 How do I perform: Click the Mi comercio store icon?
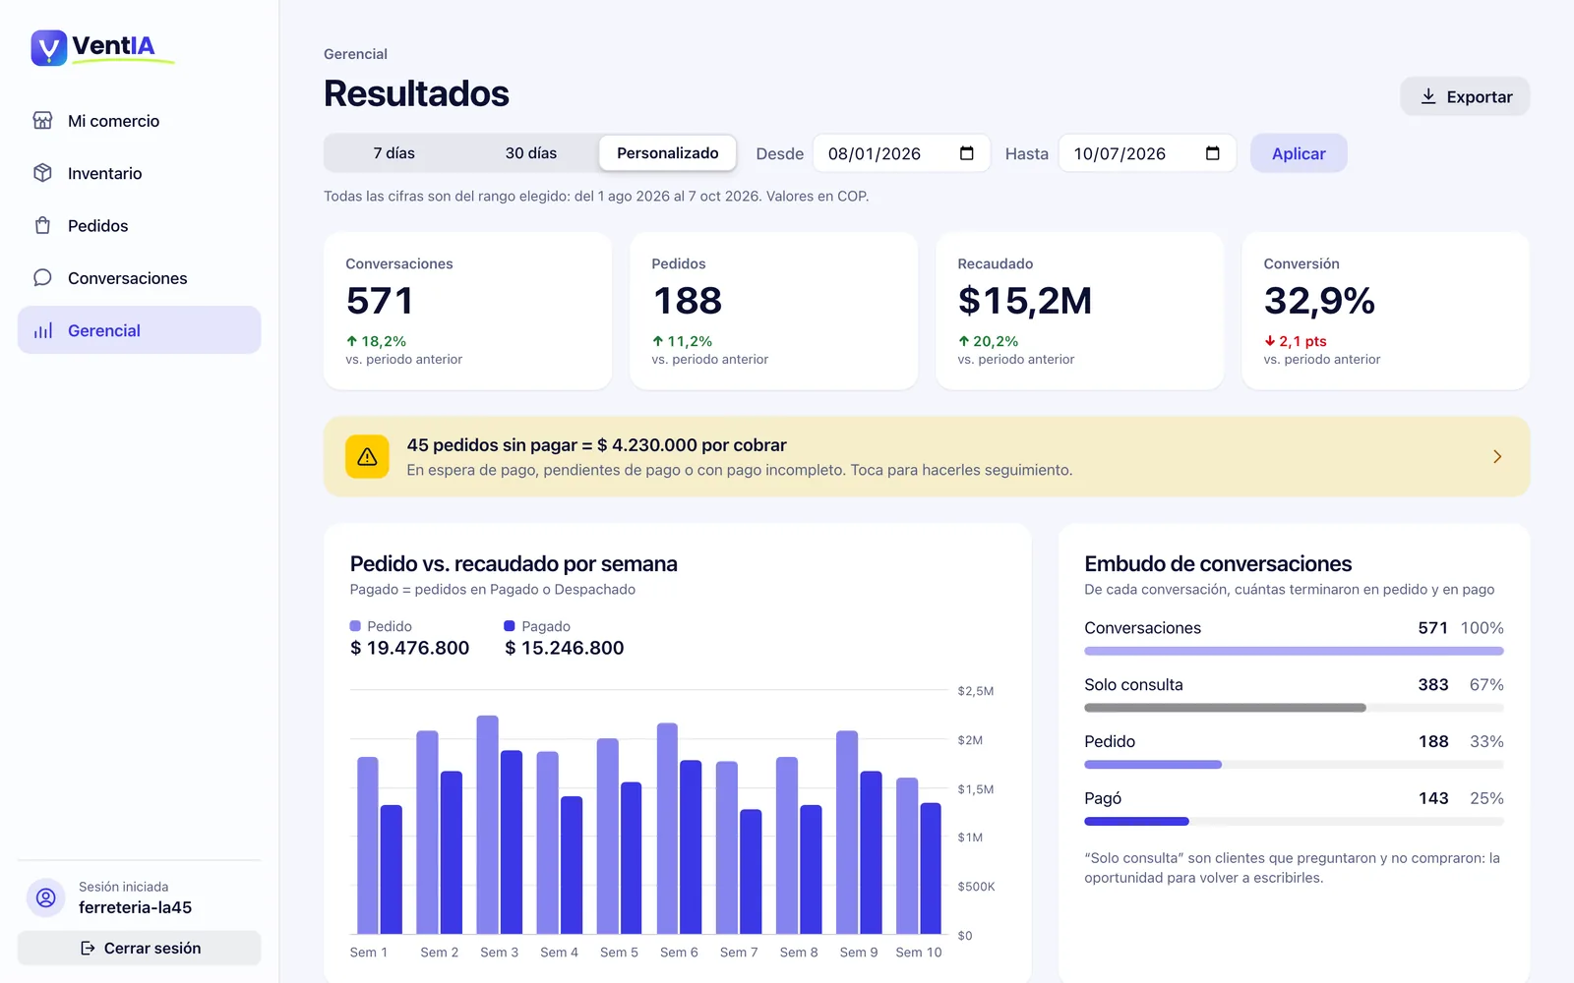click(42, 121)
